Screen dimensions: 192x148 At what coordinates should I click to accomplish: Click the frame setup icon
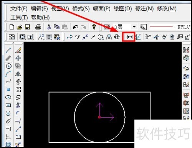pos(22,37)
